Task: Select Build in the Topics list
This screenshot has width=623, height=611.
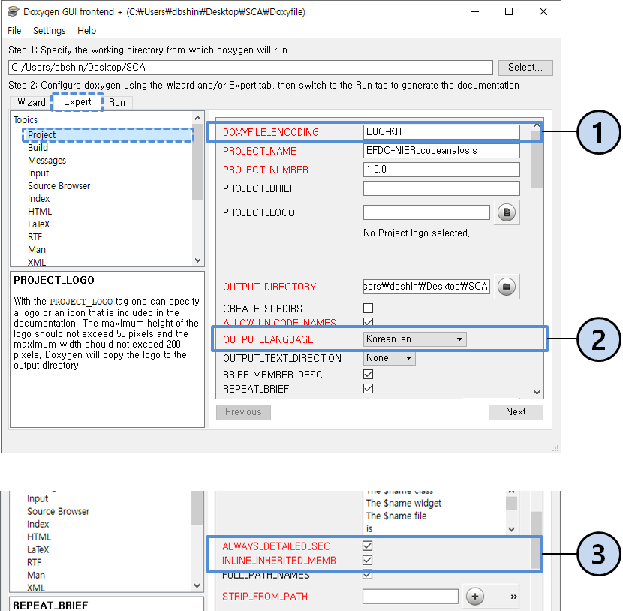Action: click(x=38, y=148)
